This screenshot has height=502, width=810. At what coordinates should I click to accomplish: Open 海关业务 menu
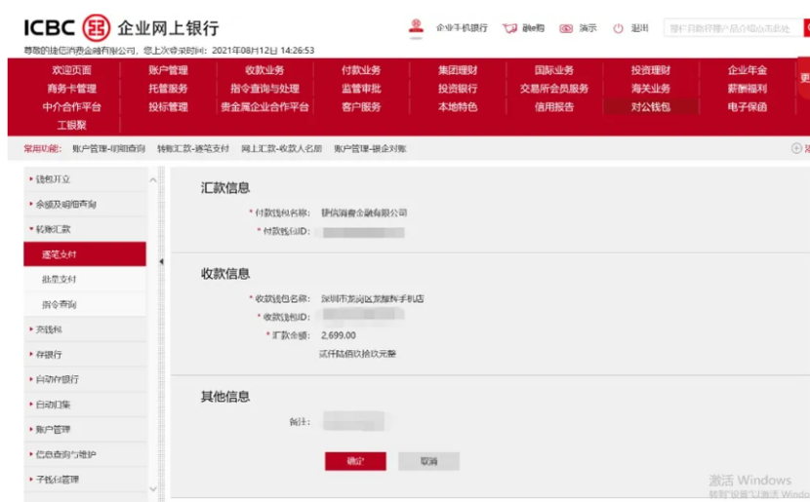[x=651, y=89]
